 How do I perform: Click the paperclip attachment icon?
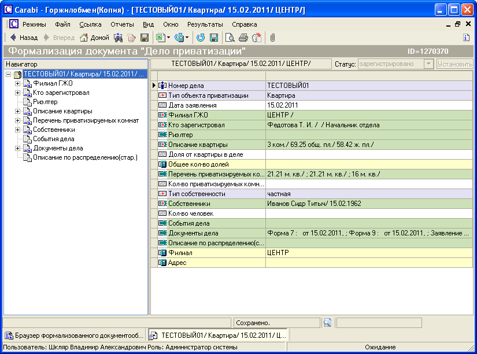pyautogui.click(x=272, y=38)
